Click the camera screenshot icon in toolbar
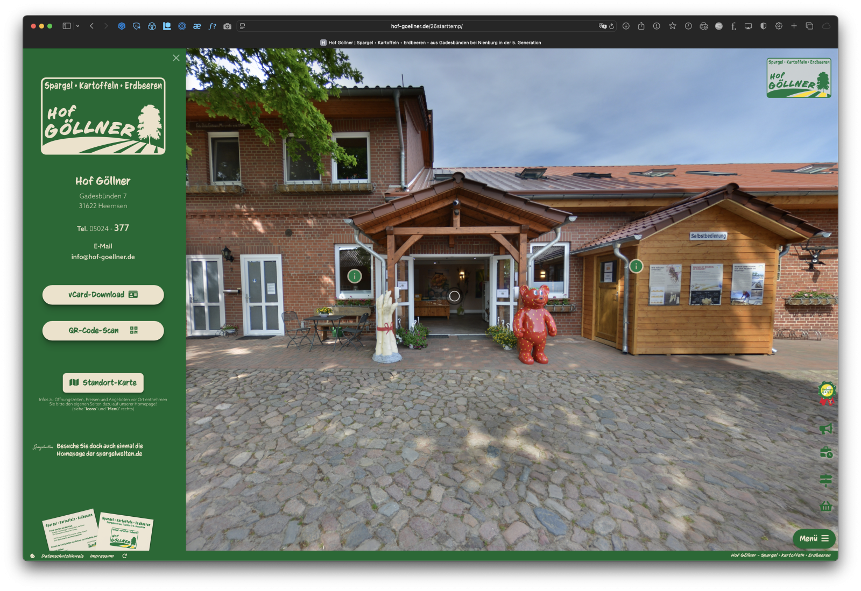This screenshot has width=861, height=591. click(227, 26)
